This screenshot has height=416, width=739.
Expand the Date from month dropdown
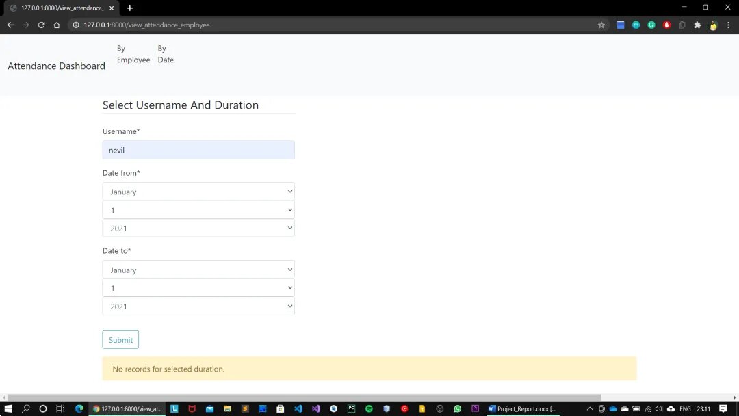198,192
